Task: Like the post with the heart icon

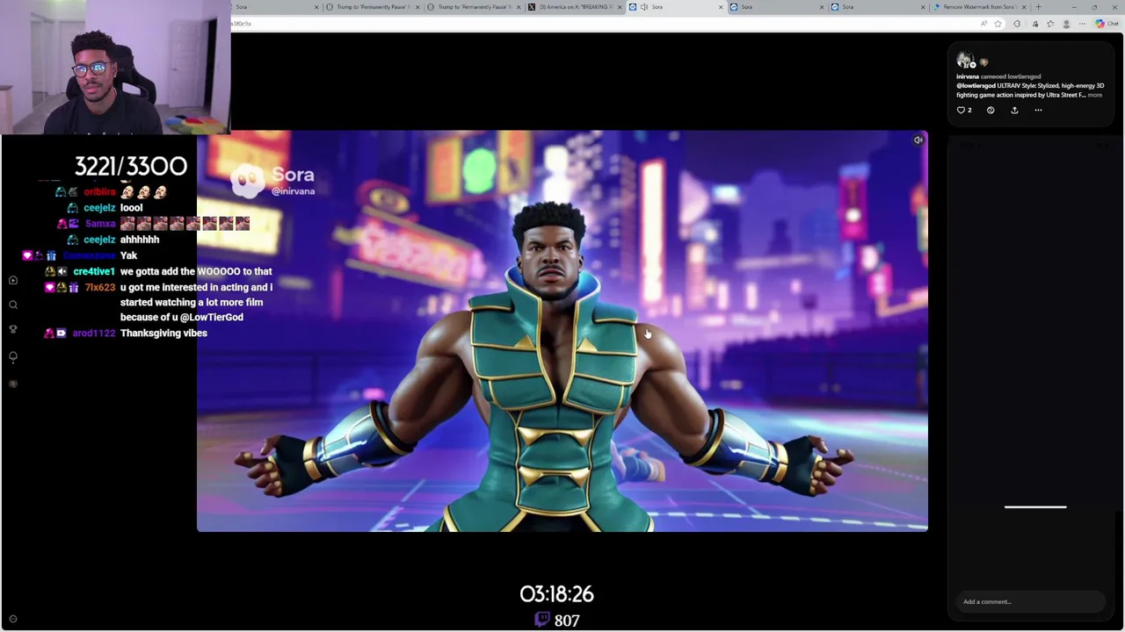Action: pyautogui.click(x=962, y=110)
